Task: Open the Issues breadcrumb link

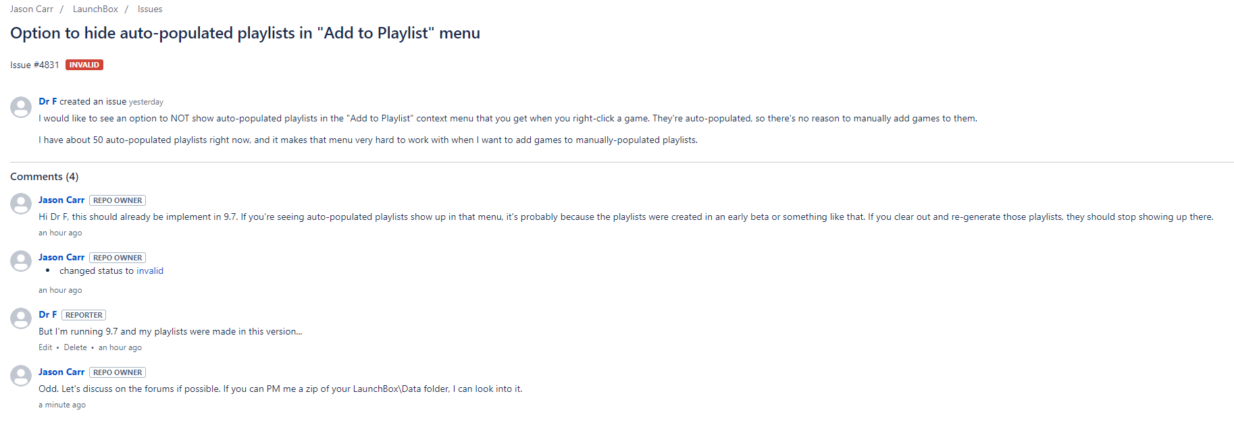Action: [x=150, y=9]
